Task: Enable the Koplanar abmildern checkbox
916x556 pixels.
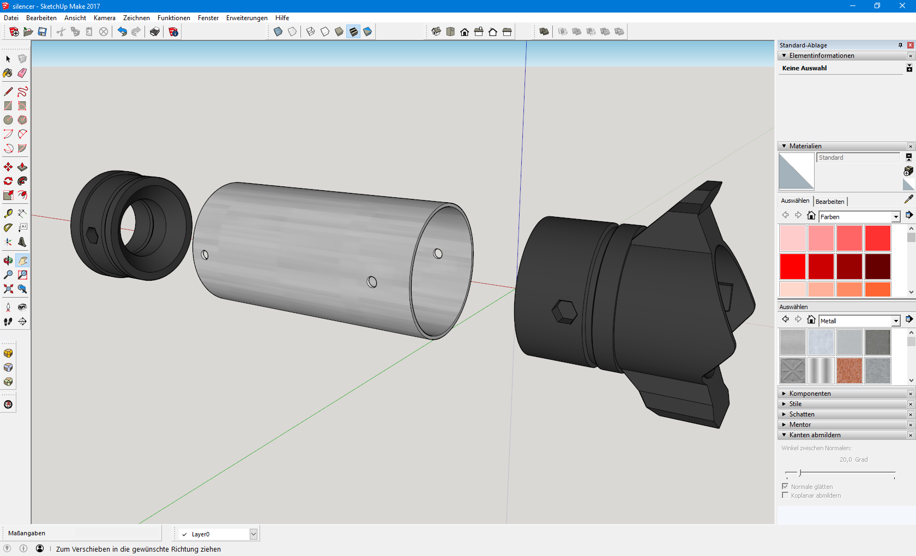Action: (785, 495)
